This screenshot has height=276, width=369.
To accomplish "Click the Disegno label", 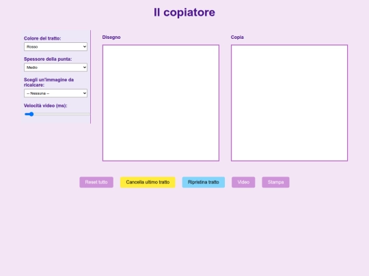I will click(111, 37).
